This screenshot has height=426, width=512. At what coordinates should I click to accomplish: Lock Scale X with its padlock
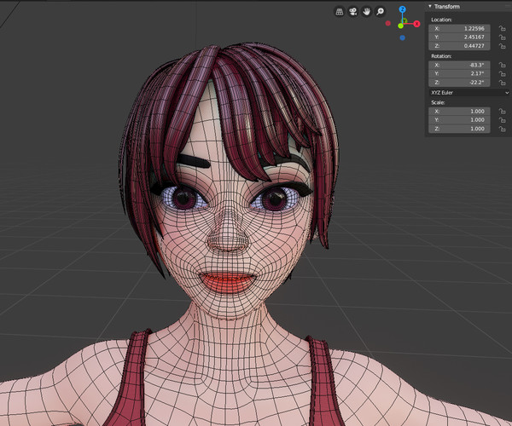pyautogui.click(x=502, y=112)
